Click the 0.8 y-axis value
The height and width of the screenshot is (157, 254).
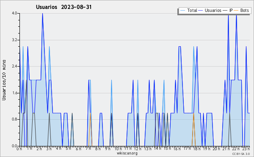coord(14,120)
